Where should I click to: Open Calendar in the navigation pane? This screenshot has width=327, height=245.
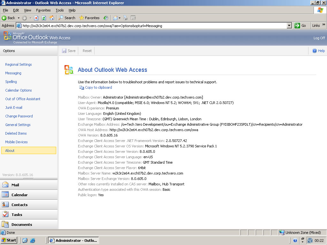(x=29, y=195)
